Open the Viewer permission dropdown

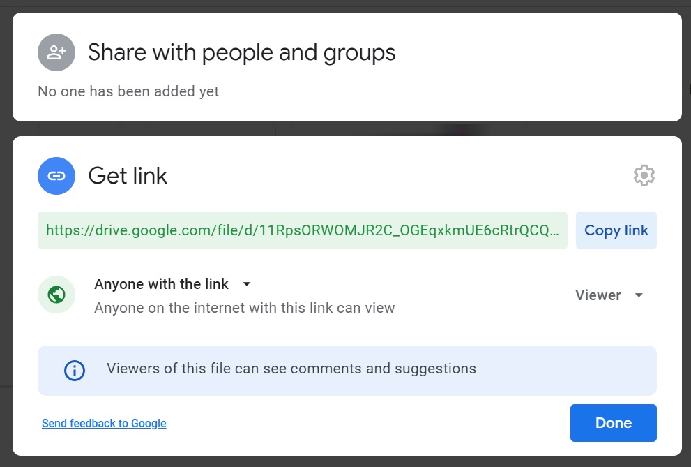point(610,295)
